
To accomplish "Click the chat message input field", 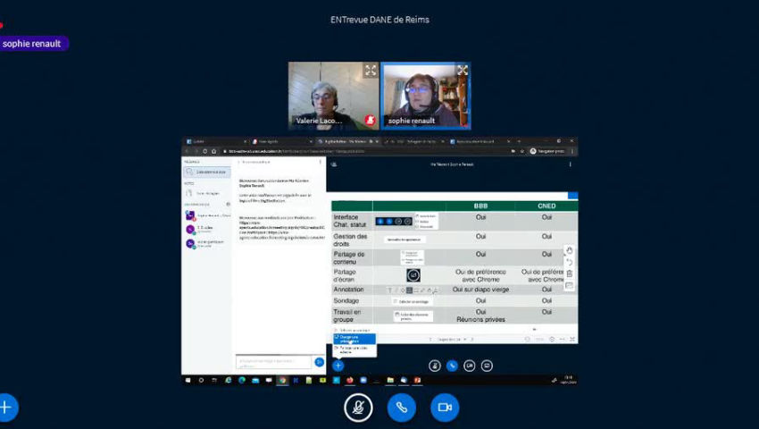I will pos(273,362).
